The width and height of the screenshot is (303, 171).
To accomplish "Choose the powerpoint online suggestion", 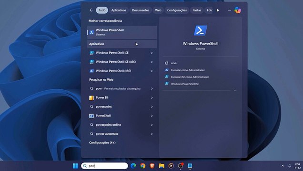I will [x=109, y=125].
